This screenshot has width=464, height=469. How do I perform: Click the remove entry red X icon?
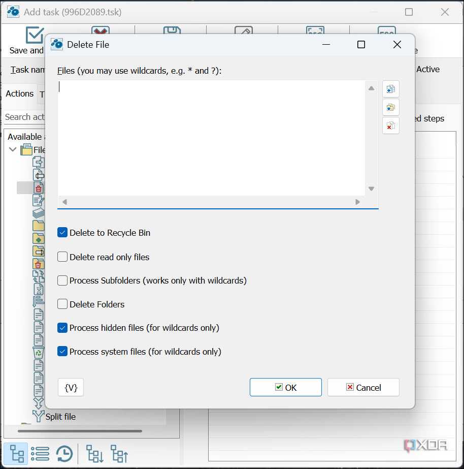coord(390,126)
